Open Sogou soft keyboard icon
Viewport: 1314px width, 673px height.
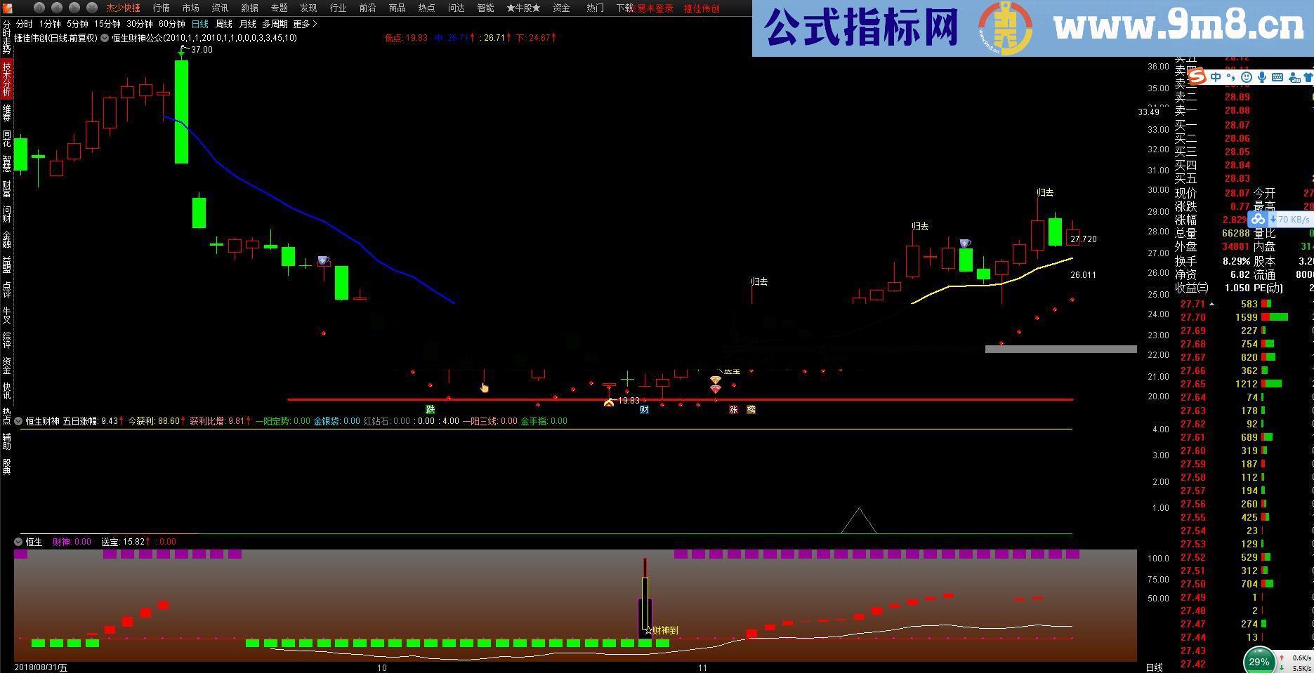tap(1277, 77)
